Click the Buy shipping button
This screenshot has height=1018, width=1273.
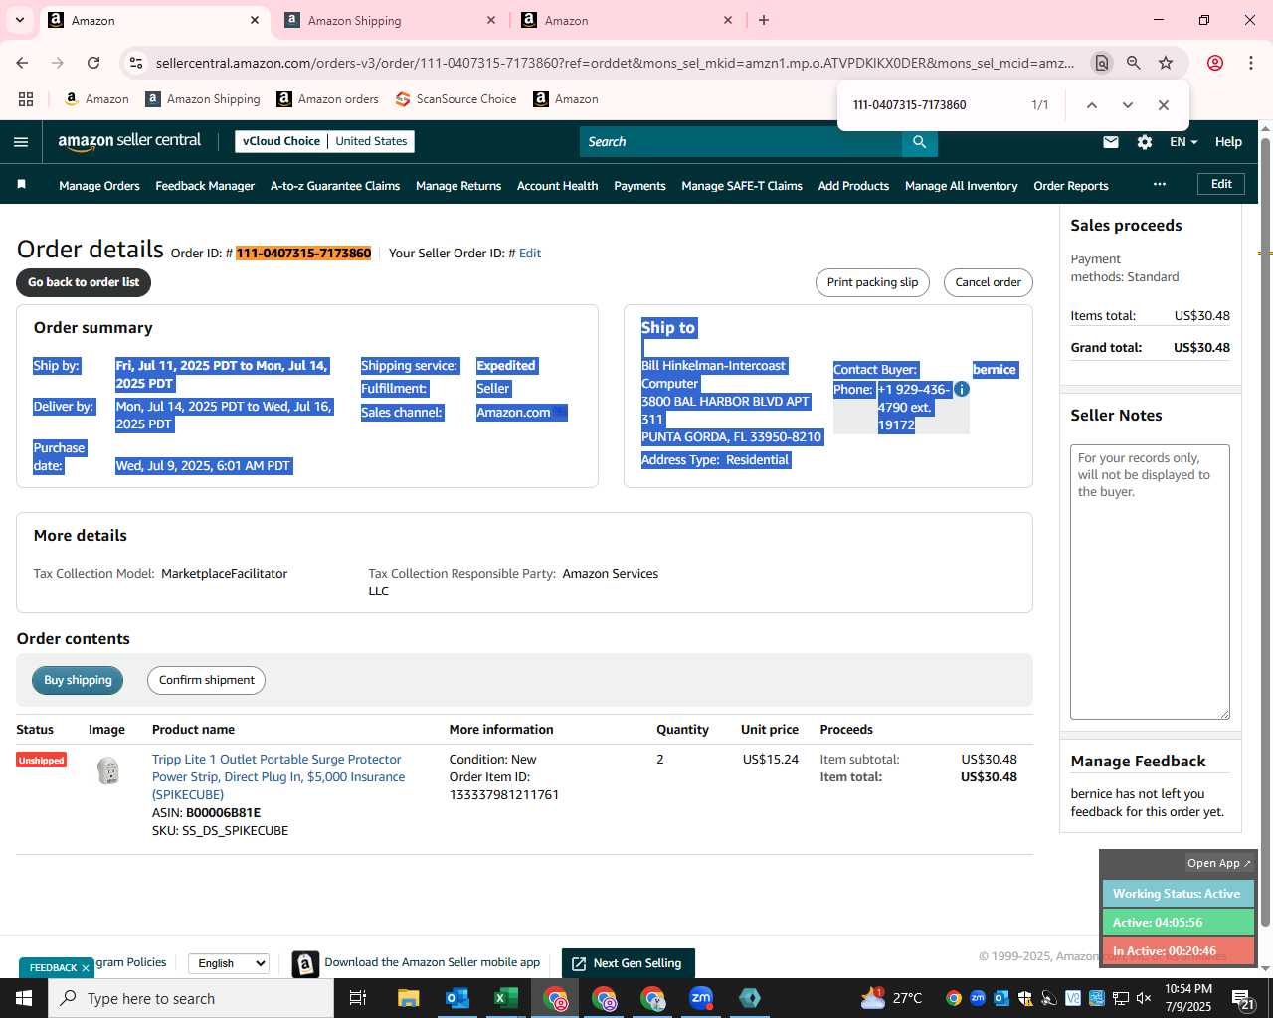(x=78, y=680)
